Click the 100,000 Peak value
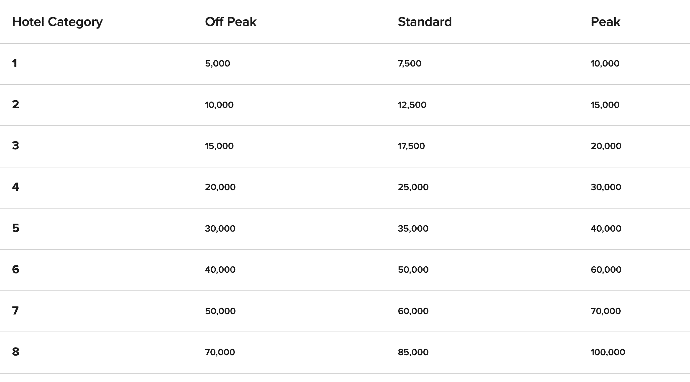Screen dimensions: 690x382 click(x=608, y=352)
